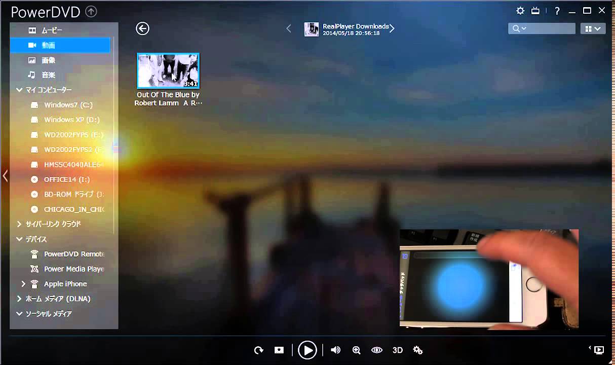Collapse デバイス section
The height and width of the screenshot is (365, 615).
coord(19,239)
